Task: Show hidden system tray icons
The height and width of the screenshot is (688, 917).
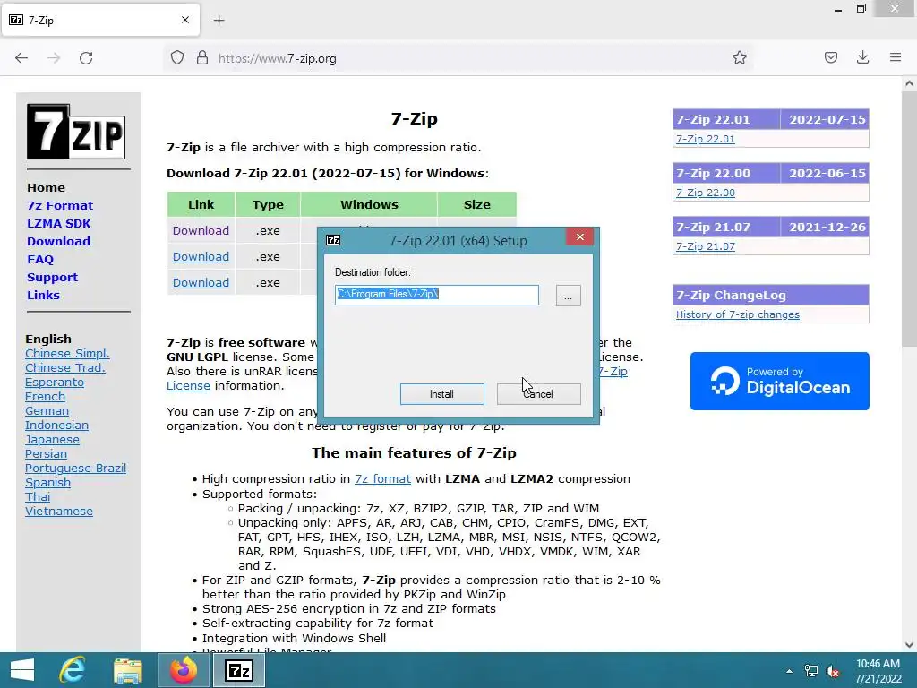Action: [x=790, y=671]
